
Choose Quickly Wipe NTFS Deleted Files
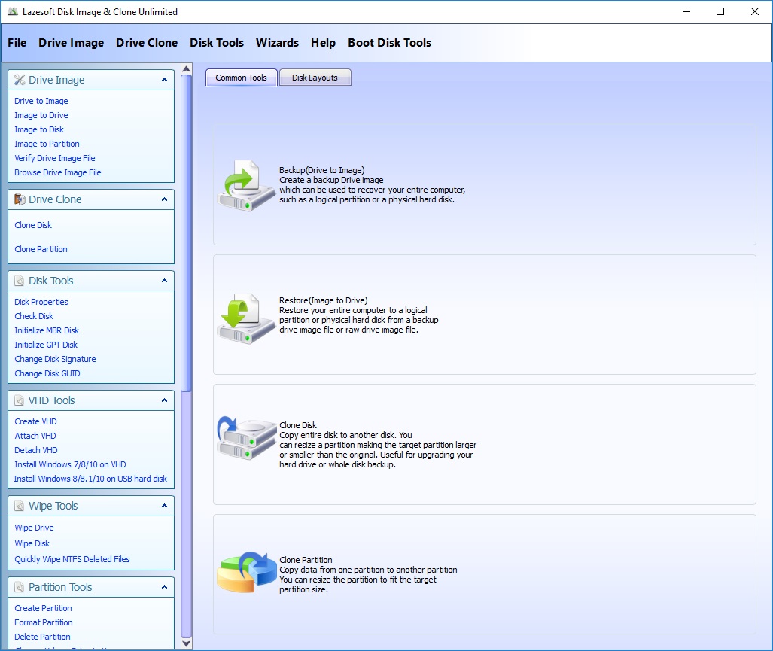pyautogui.click(x=72, y=559)
